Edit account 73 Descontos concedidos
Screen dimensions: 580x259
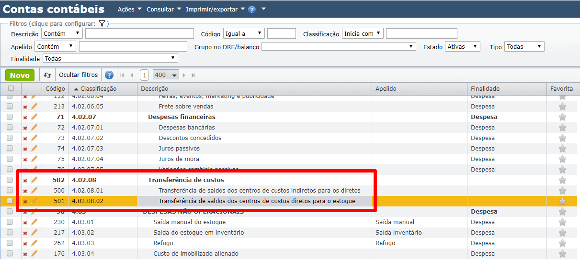[x=34, y=138]
